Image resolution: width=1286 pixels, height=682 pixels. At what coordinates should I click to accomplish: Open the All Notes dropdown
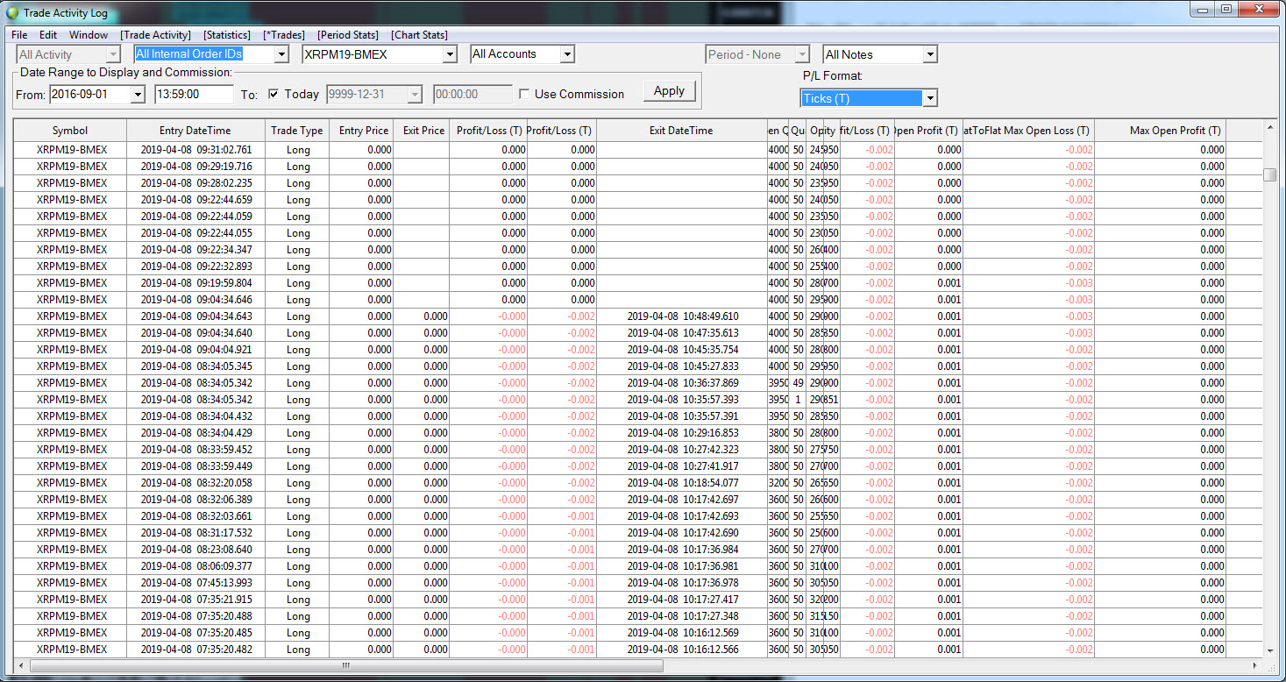930,55
